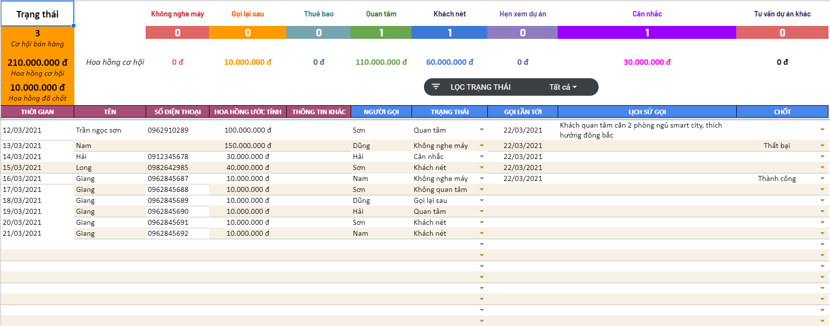This screenshot has width=830, height=326.
Task: Select phone number cell 0962910289
Action: click(168, 130)
